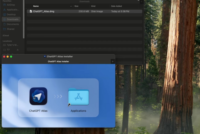Select the ChatGPT_Atlas.dmg file icon
200x134 pixels.
click(31, 11)
